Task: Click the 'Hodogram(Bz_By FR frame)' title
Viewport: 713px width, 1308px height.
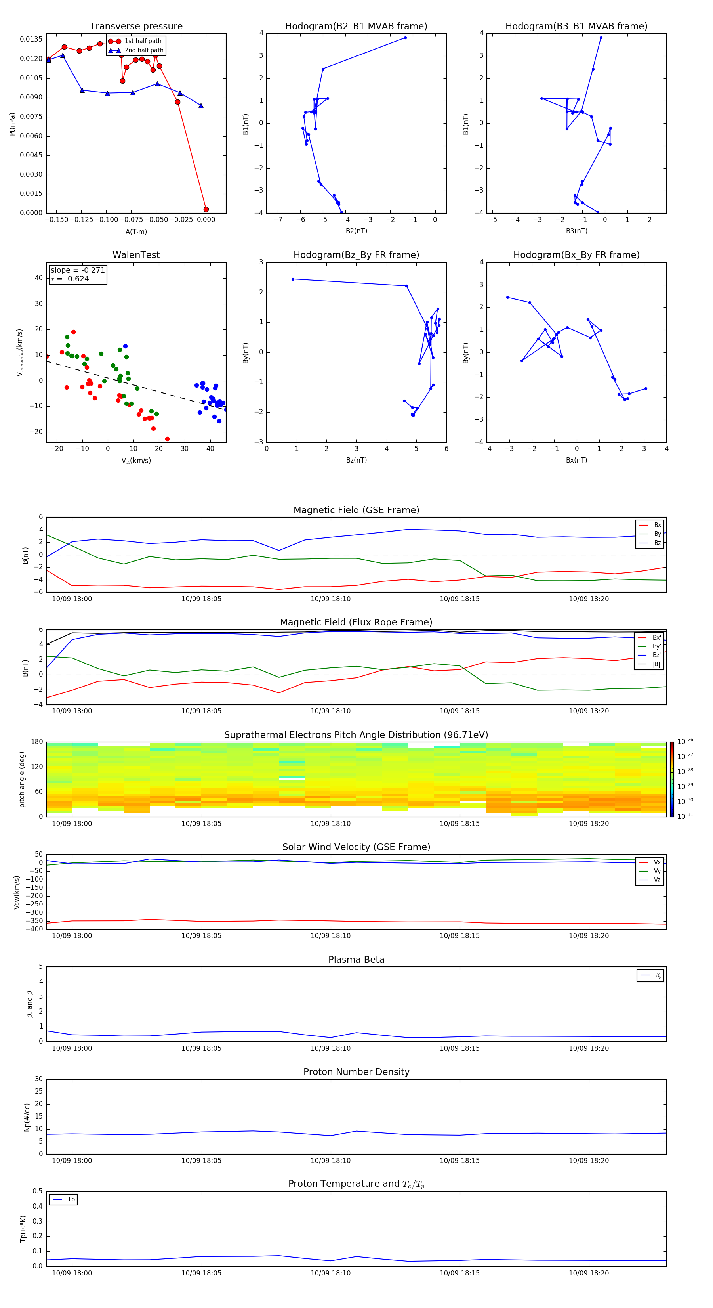Action: pyautogui.click(x=356, y=254)
